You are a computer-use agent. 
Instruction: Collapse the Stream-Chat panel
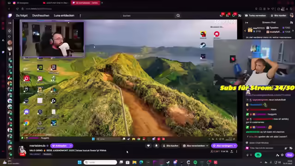coord(247,23)
